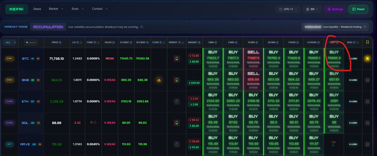Image resolution: width=377 pixels, height=156 pixels.
Task: Click the SOL energy battery icon
Action: (x=177, y=123)
